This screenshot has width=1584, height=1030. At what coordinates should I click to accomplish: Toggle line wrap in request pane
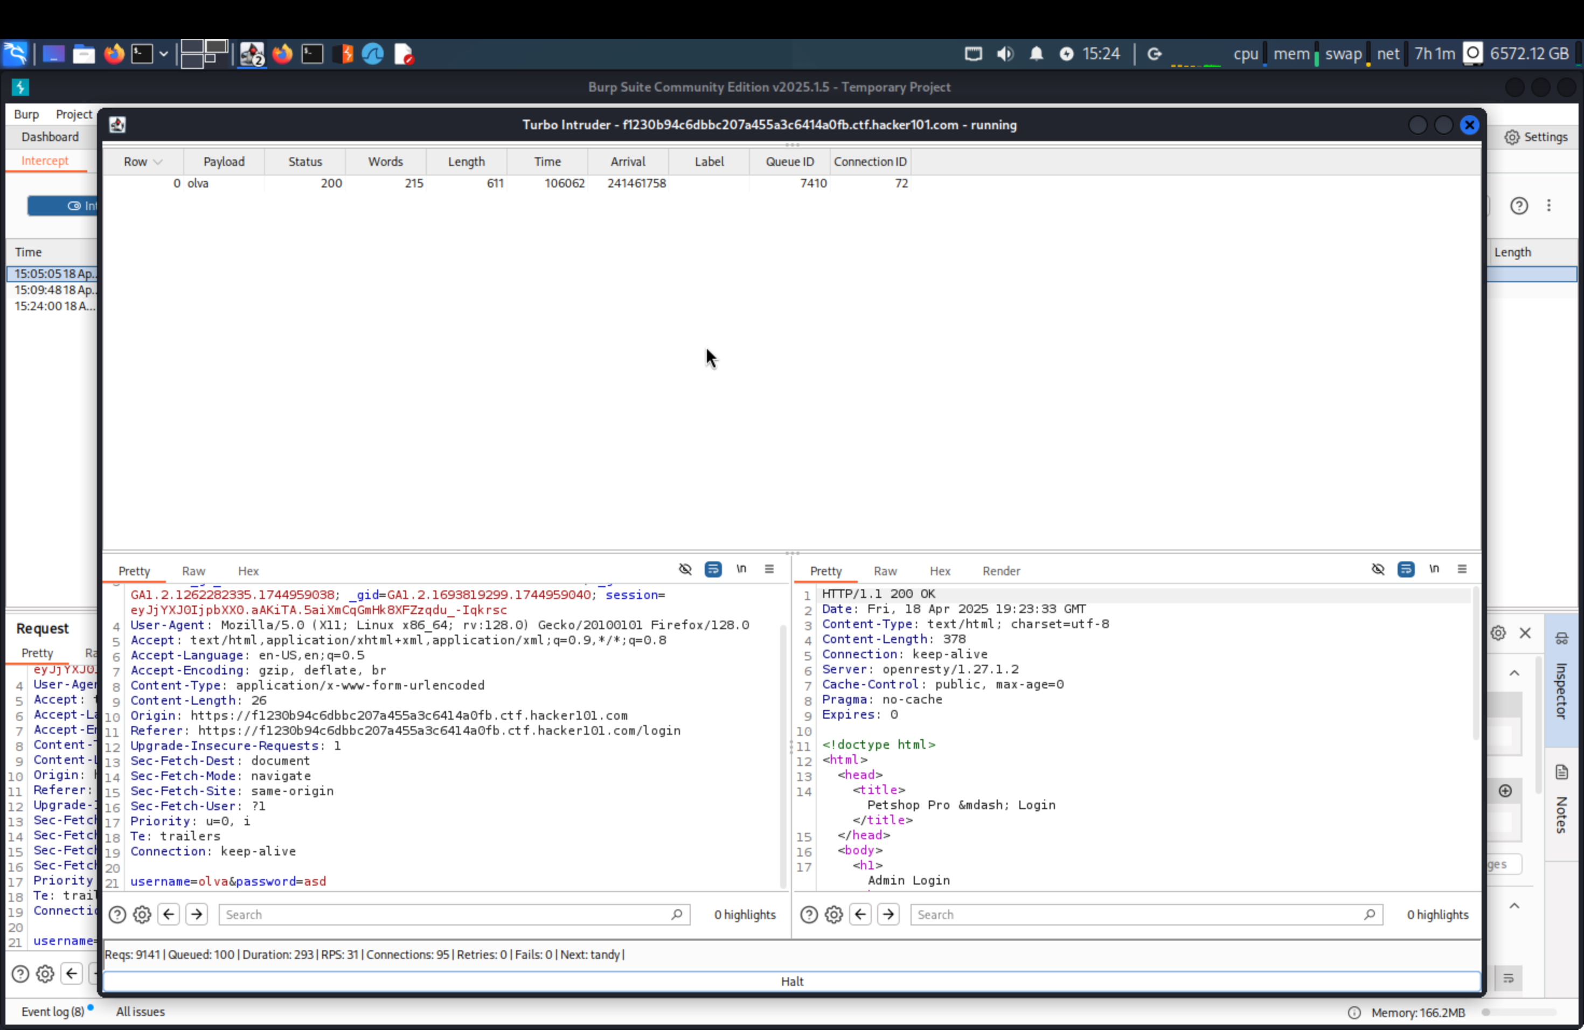[713, 569]
